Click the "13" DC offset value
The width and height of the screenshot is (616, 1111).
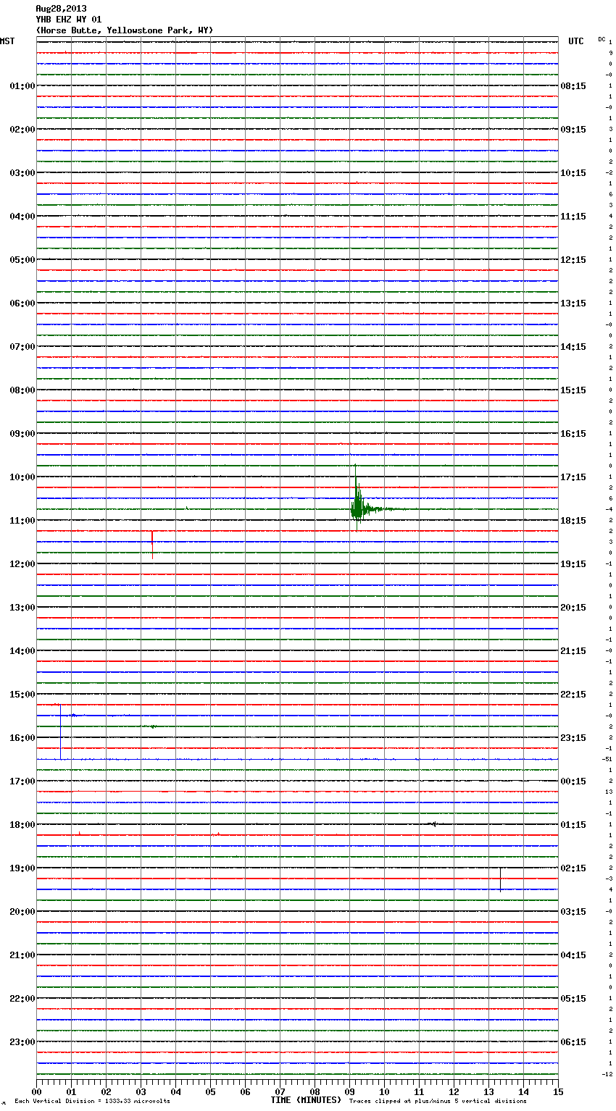coord(609,792)
